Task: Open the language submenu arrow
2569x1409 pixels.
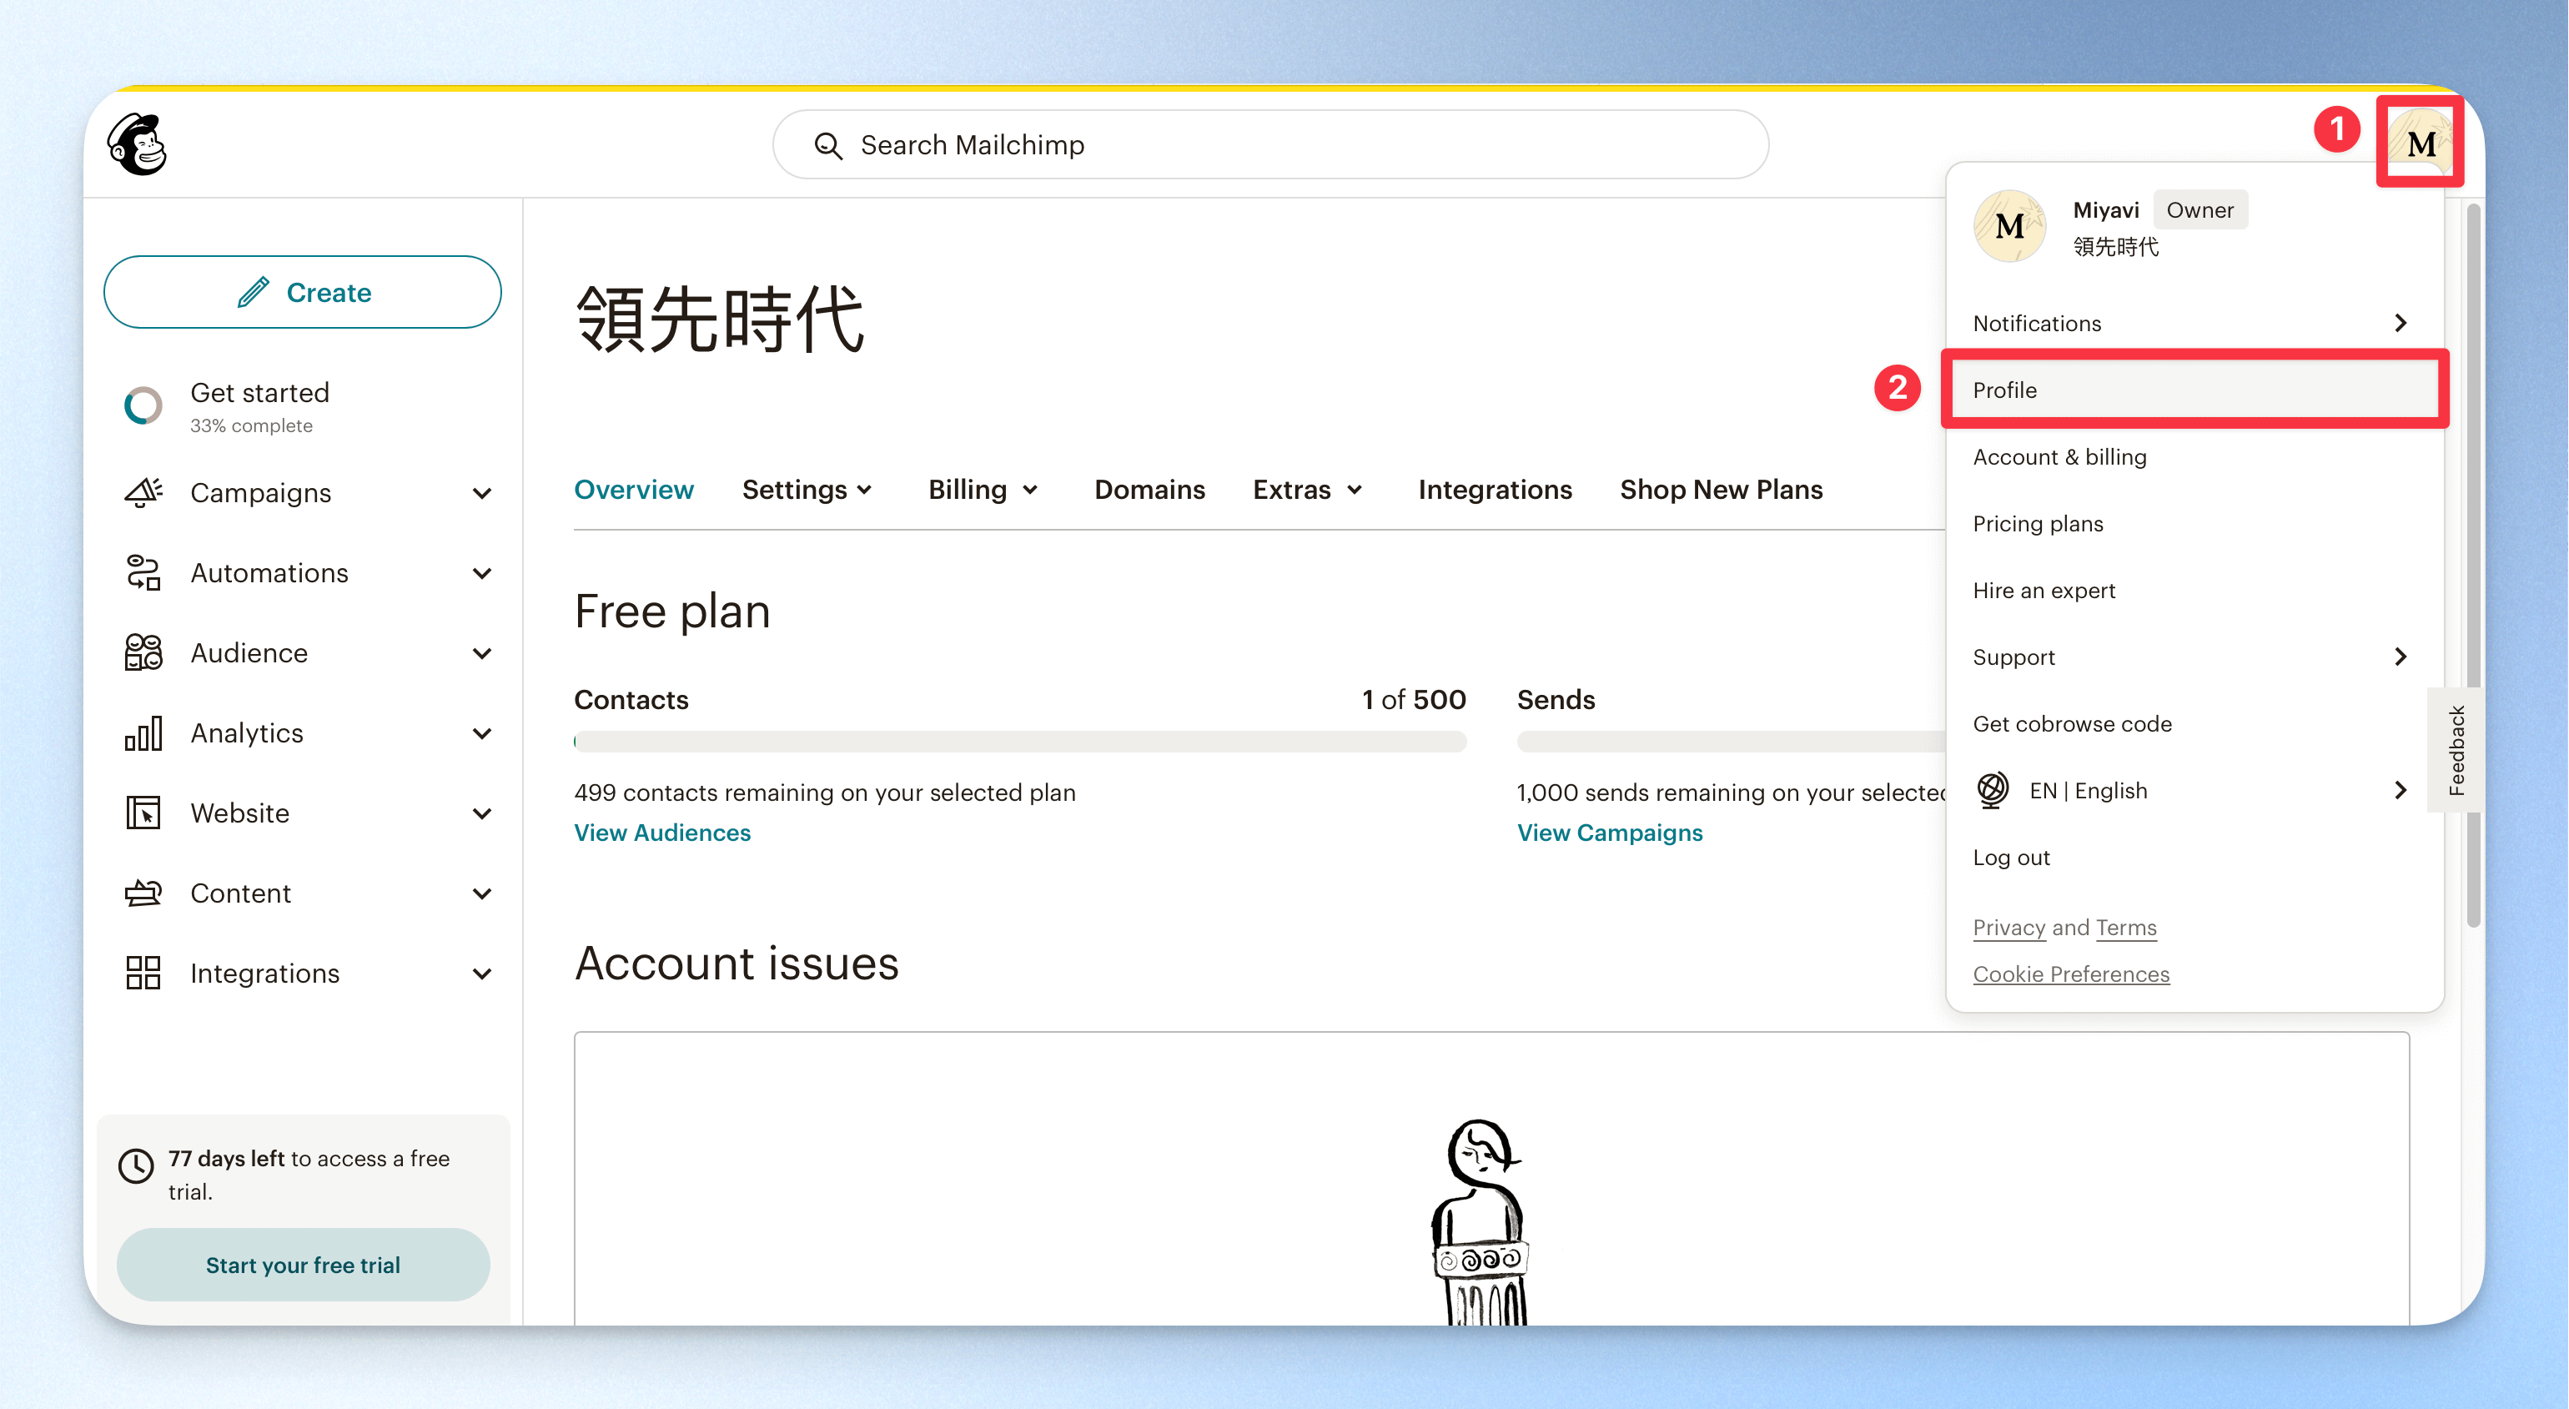Action: coord(2401,790)
